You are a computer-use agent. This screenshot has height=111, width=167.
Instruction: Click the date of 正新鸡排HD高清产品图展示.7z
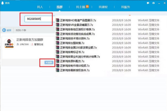(x=121, y=20)
